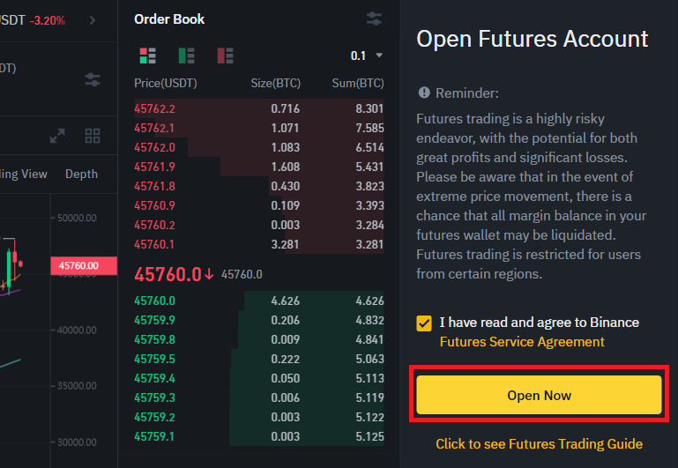Screen dimensions: 678x468
Task: Click the Price(USDT) column header
Action: (166, 84)
